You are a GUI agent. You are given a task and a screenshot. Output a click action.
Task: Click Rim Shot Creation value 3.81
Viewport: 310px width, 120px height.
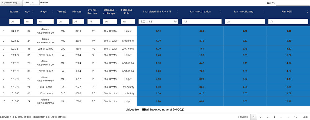pos(202,101)
